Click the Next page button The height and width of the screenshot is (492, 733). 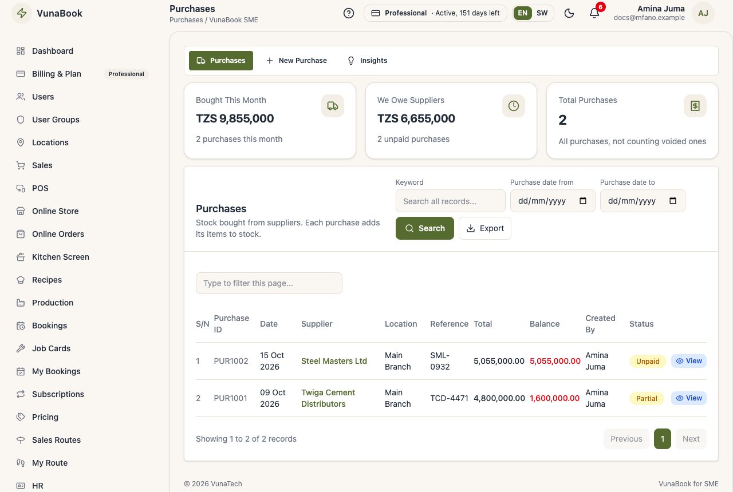click(691, 439)
